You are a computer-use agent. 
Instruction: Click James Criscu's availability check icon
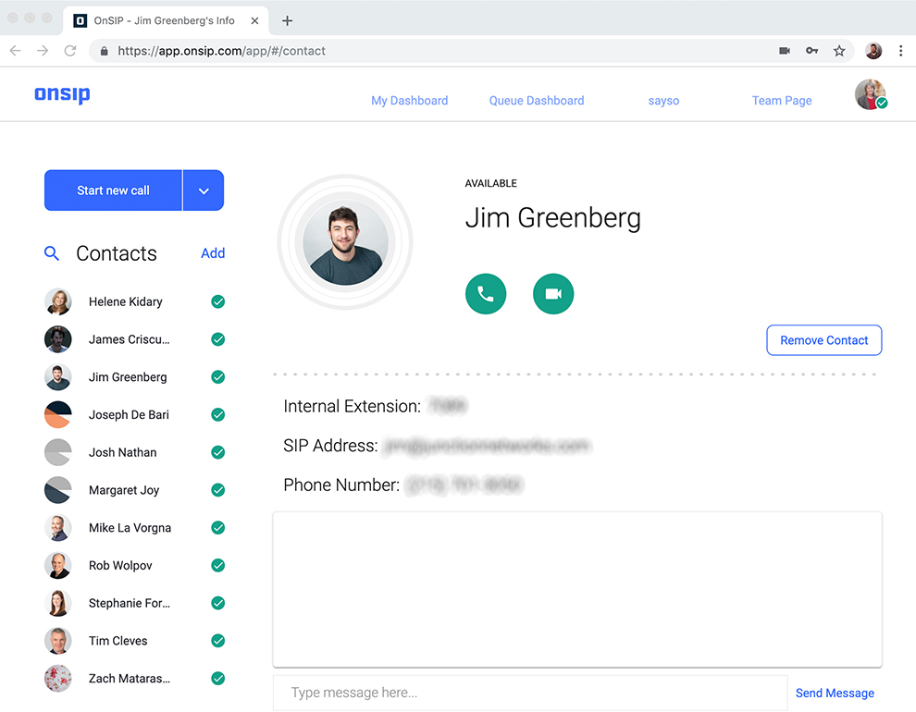tap(218, 339)
